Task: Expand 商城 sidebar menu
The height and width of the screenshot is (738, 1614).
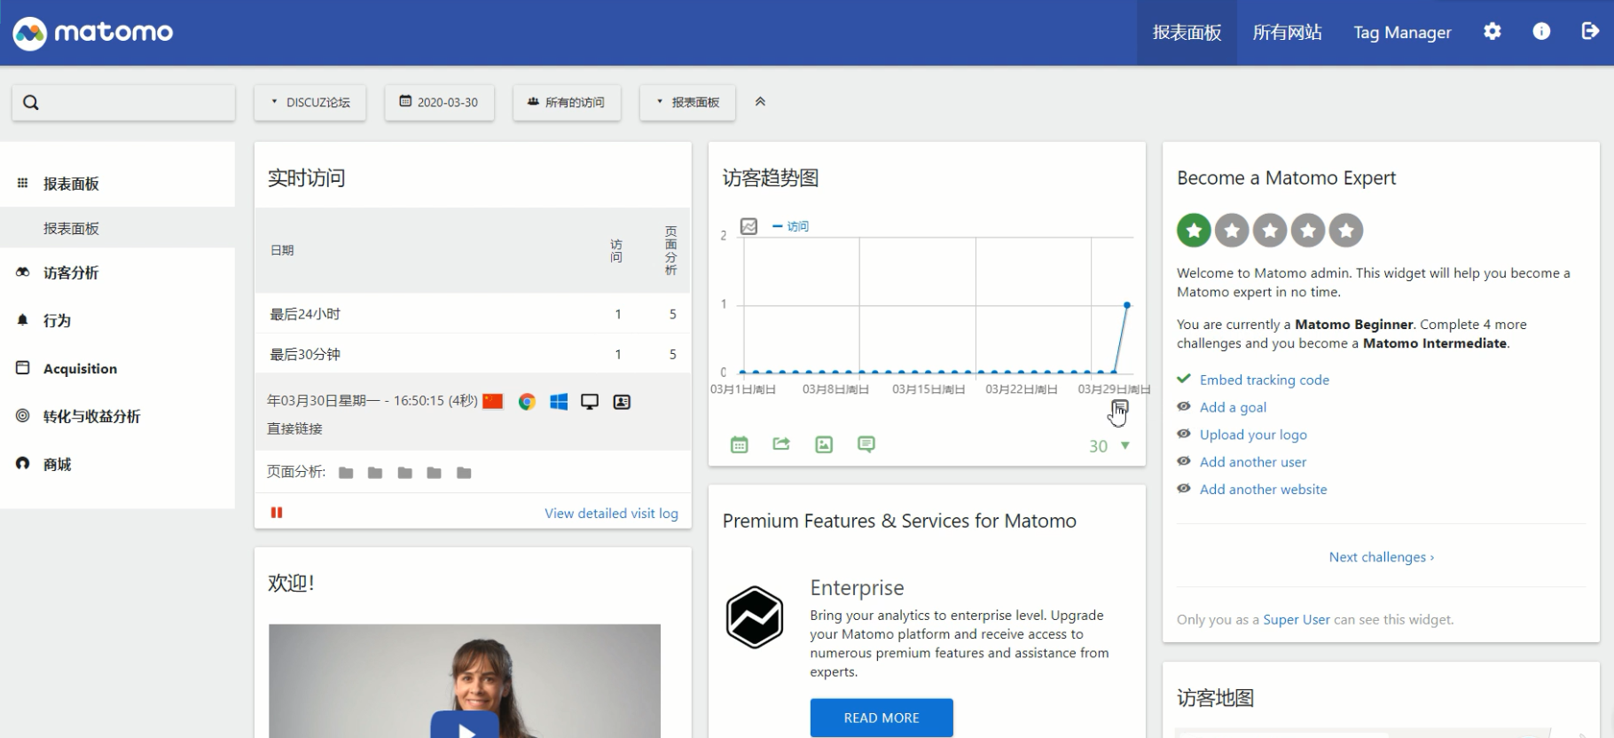Action: 57,465
